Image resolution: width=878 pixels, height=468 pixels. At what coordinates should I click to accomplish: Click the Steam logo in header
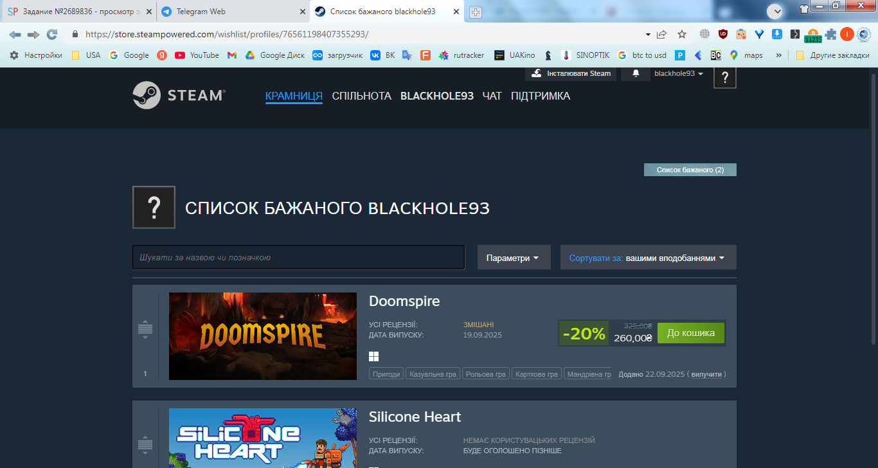(x=179, y=95)
